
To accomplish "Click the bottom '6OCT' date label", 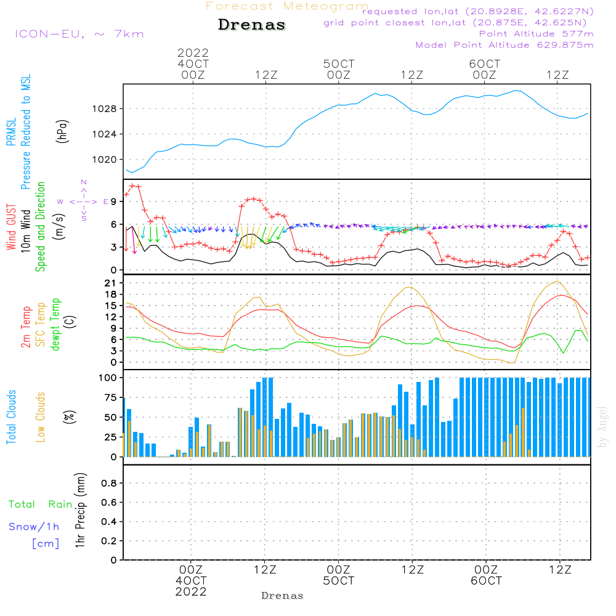I will tap(485, 581).
